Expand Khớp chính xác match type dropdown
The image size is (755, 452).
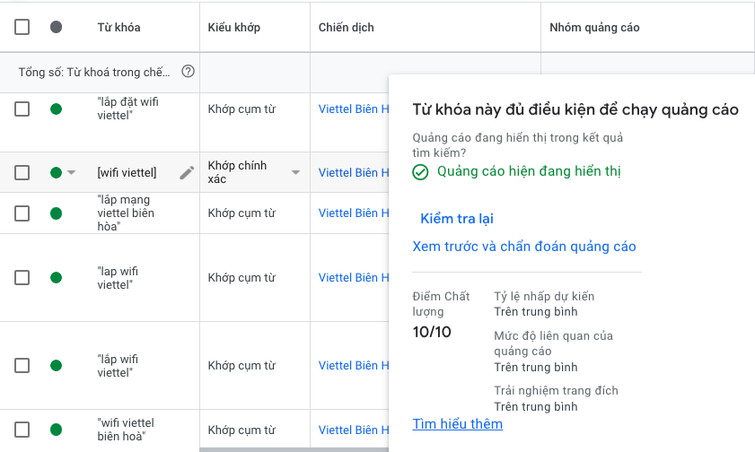coord(295,173)
